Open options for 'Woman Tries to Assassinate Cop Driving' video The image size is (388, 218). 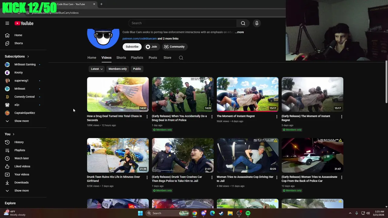pos(277,177)
